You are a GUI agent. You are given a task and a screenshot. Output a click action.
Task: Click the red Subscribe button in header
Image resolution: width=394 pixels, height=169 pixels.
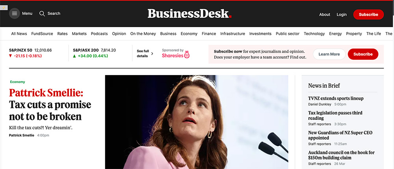tap(368, 15)
